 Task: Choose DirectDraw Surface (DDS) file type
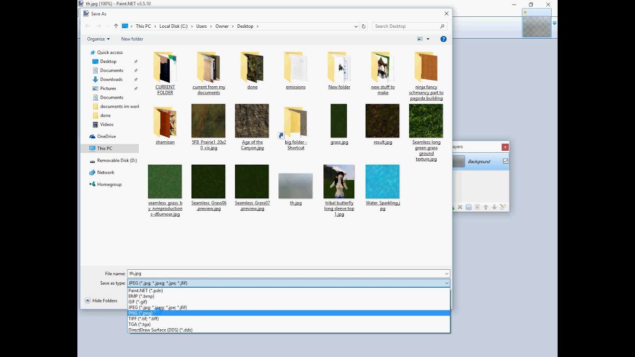[x=289, y=330]
